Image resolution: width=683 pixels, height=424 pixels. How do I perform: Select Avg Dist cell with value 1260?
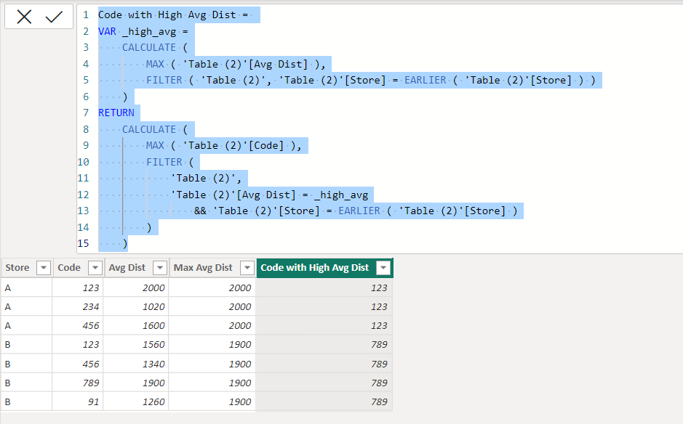136,401
